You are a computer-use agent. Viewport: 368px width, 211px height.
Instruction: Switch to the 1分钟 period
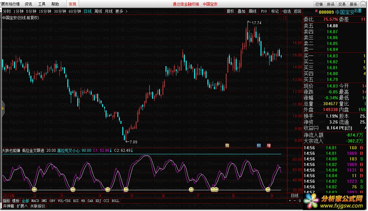(18, 11)
